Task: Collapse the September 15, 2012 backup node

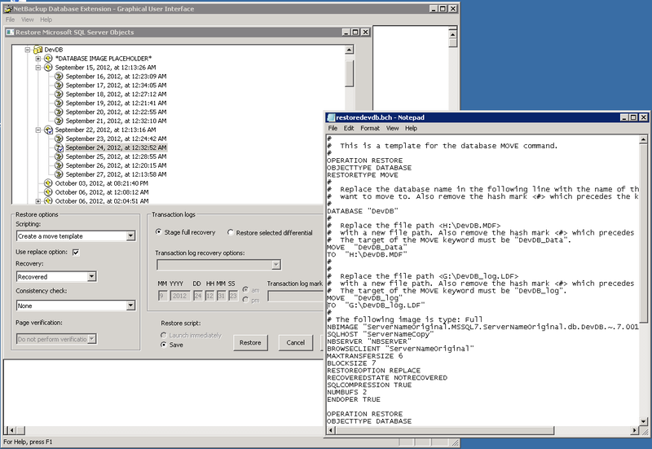Action: (38, 68)
